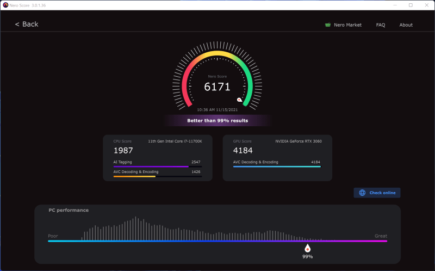The width and height of the screenshot is (435, 271).
Task: Click the CPU AVC Decoding & Encoding orange bar
Action: [158, 176]
